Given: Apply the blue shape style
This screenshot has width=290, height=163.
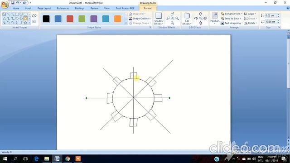Looking at the screenshot, I should [58, 19].
